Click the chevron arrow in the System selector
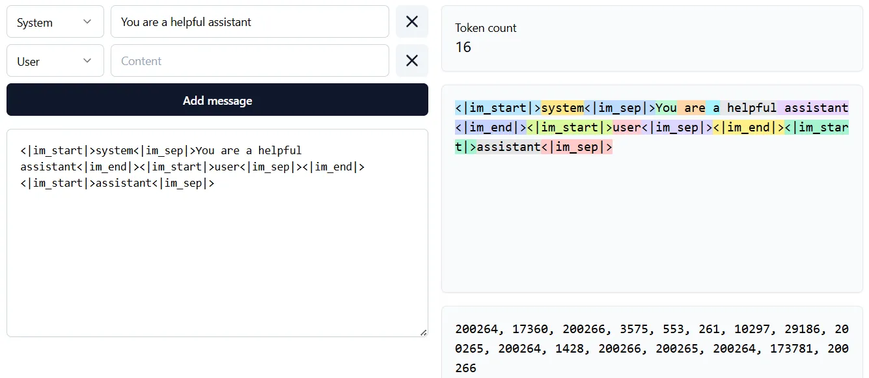 [x=87, y=22]
